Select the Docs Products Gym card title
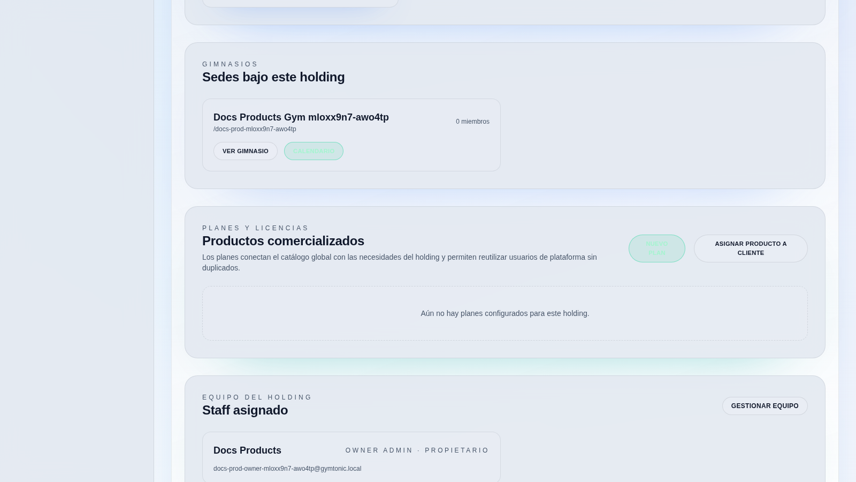This screenshot has height=482, width=856. tap(301, 117)
